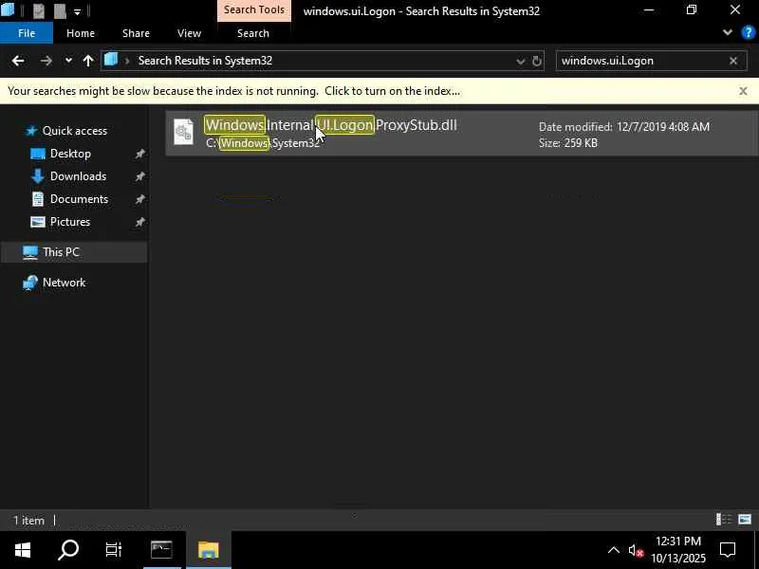
Task: Click the Date modified 12/7/2019 text
Action: (x=624, y=127)
